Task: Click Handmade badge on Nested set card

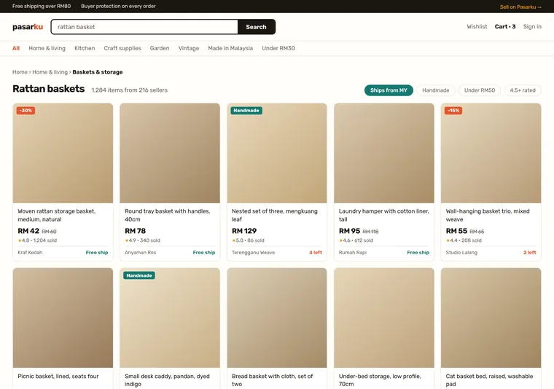Action: coord(246,111)
